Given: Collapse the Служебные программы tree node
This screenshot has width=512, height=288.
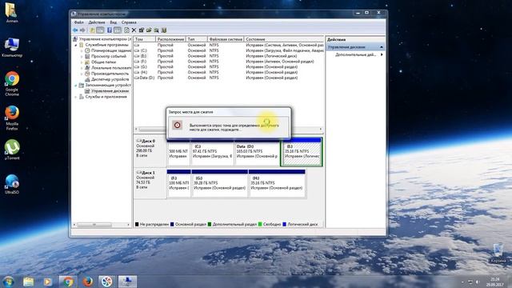Looking at the screenshot, I should tap(76, 45).
